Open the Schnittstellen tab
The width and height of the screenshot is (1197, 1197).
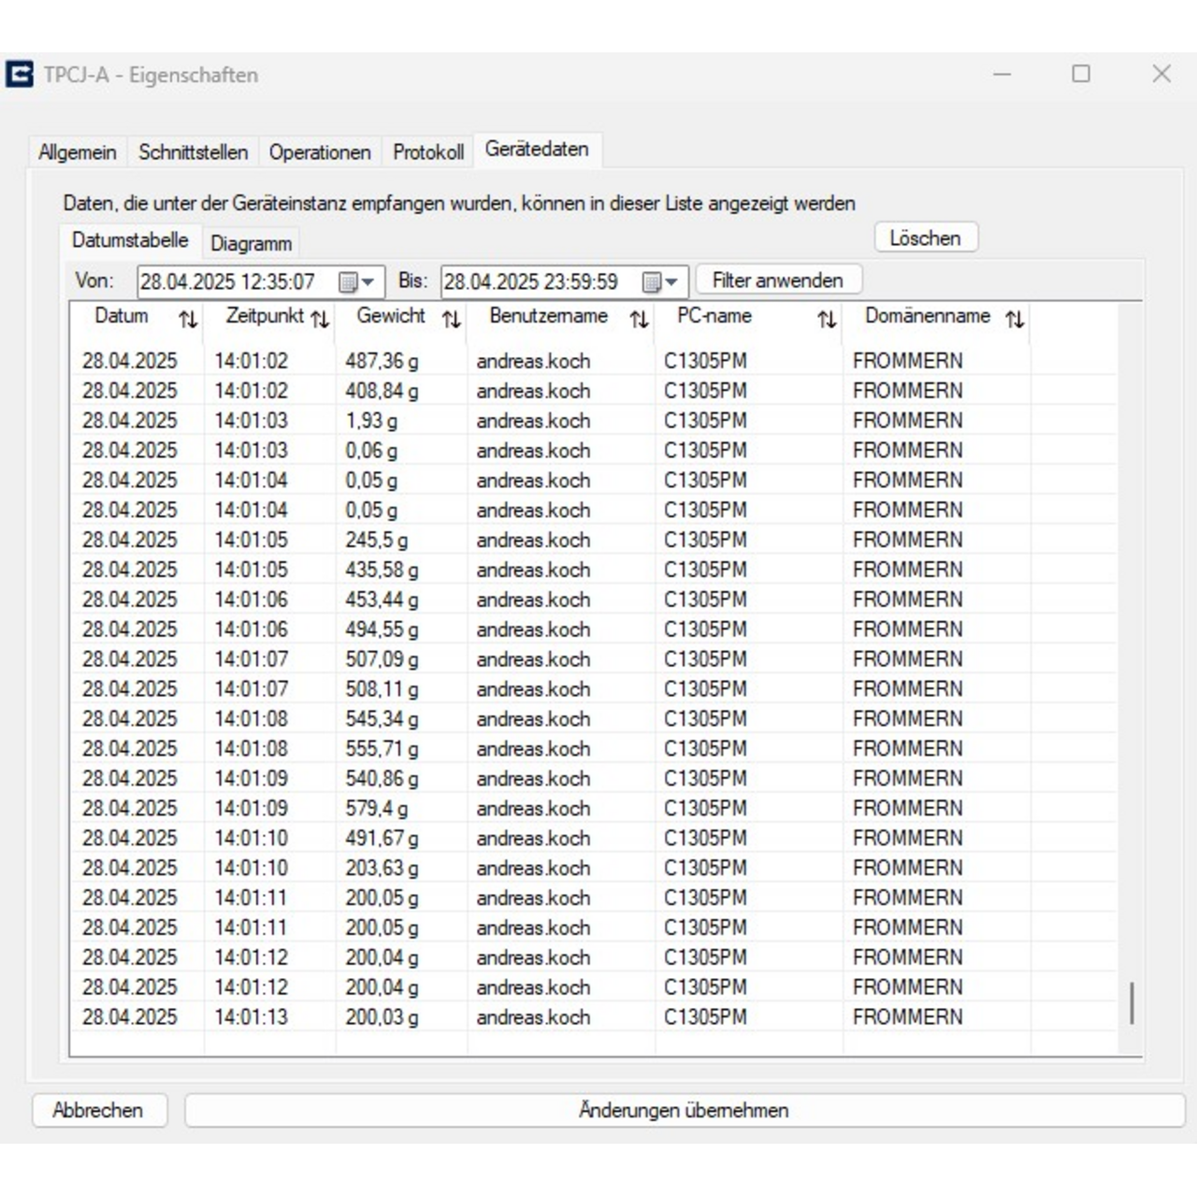(x=194, y=151)
